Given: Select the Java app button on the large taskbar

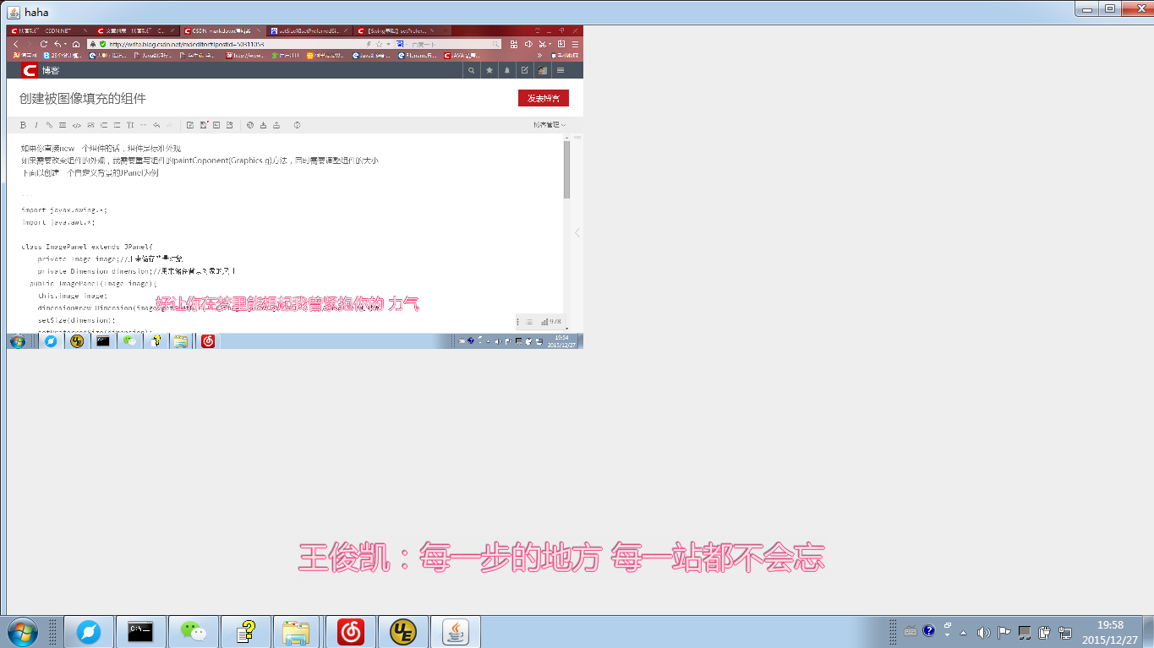Looking at the screenshot, I should pos(456,632).
